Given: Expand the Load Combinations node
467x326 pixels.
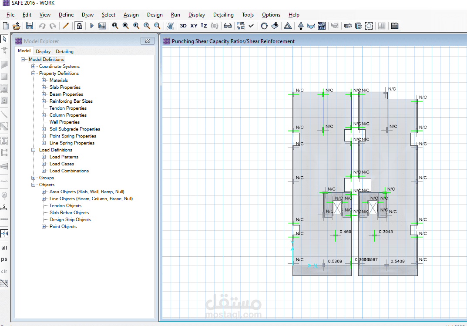Looking at the screenshot, I should pyautogui.click(x=44, y=171).
